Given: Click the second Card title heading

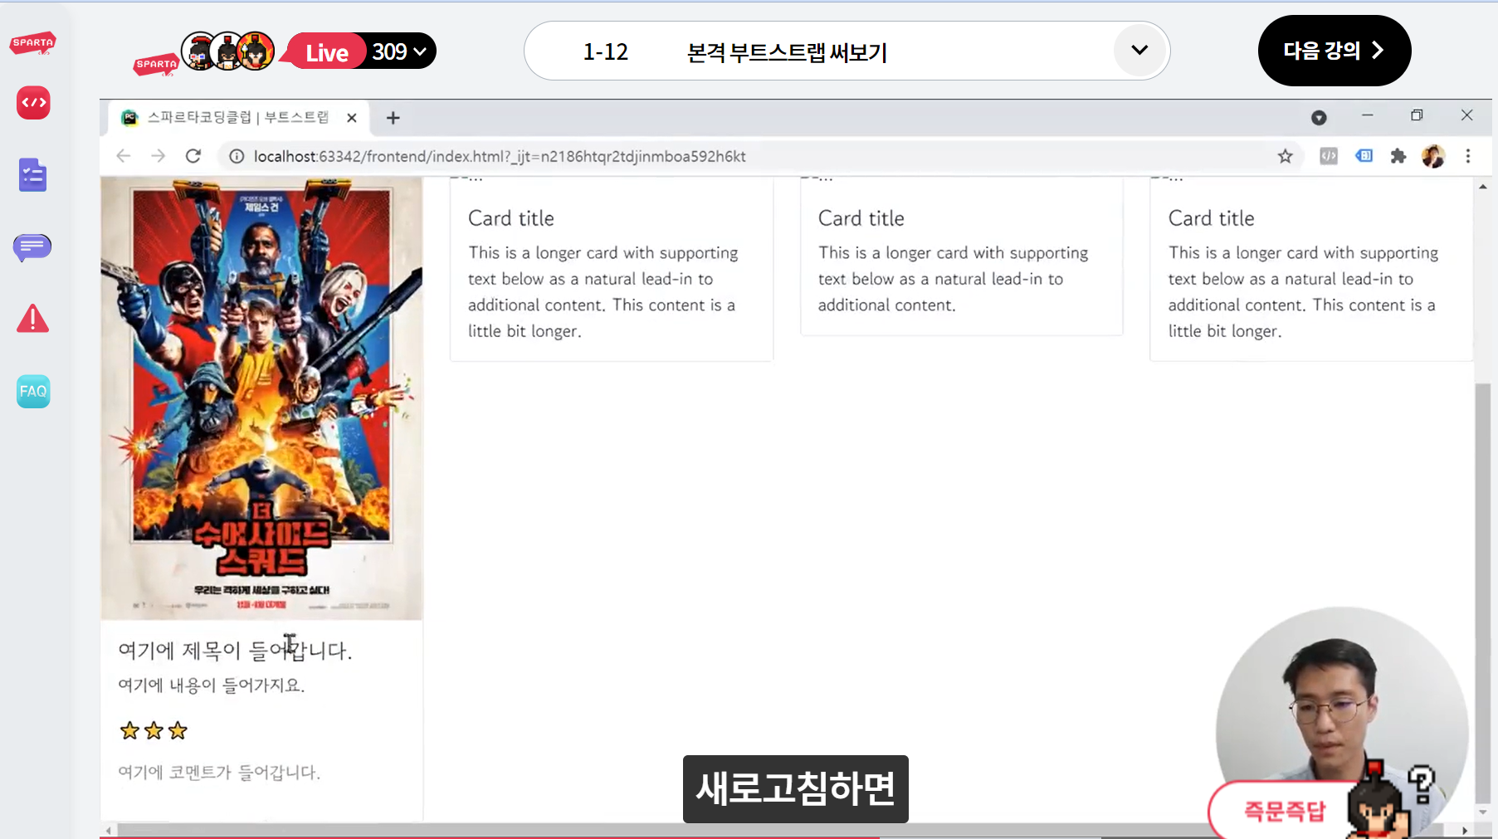Looking at the screenshot, I should click(861, 218).
